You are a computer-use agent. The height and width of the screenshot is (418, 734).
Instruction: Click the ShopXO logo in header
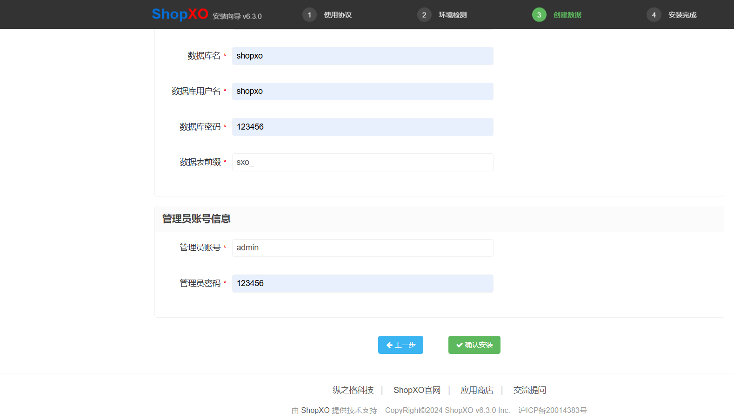pyautogui.click(x=180, y=14)
